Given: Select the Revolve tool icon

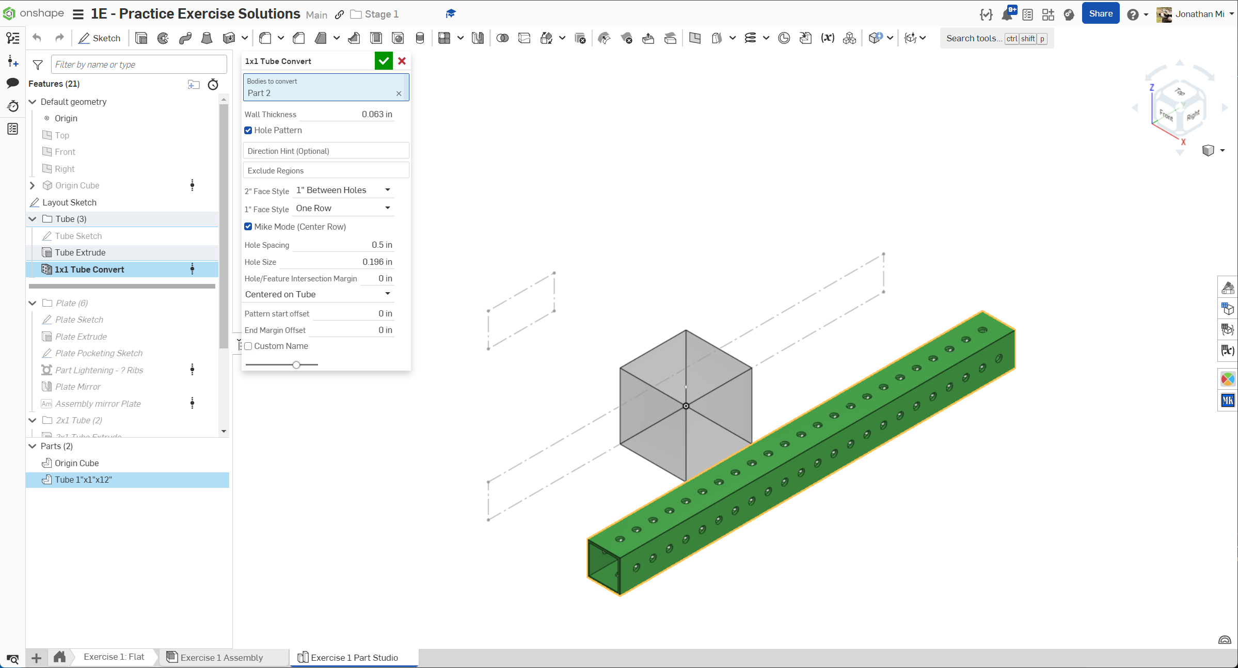Looking at the screenshot, I should click(163, 38).
